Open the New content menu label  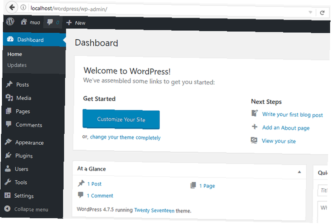(x=80, y=23)
